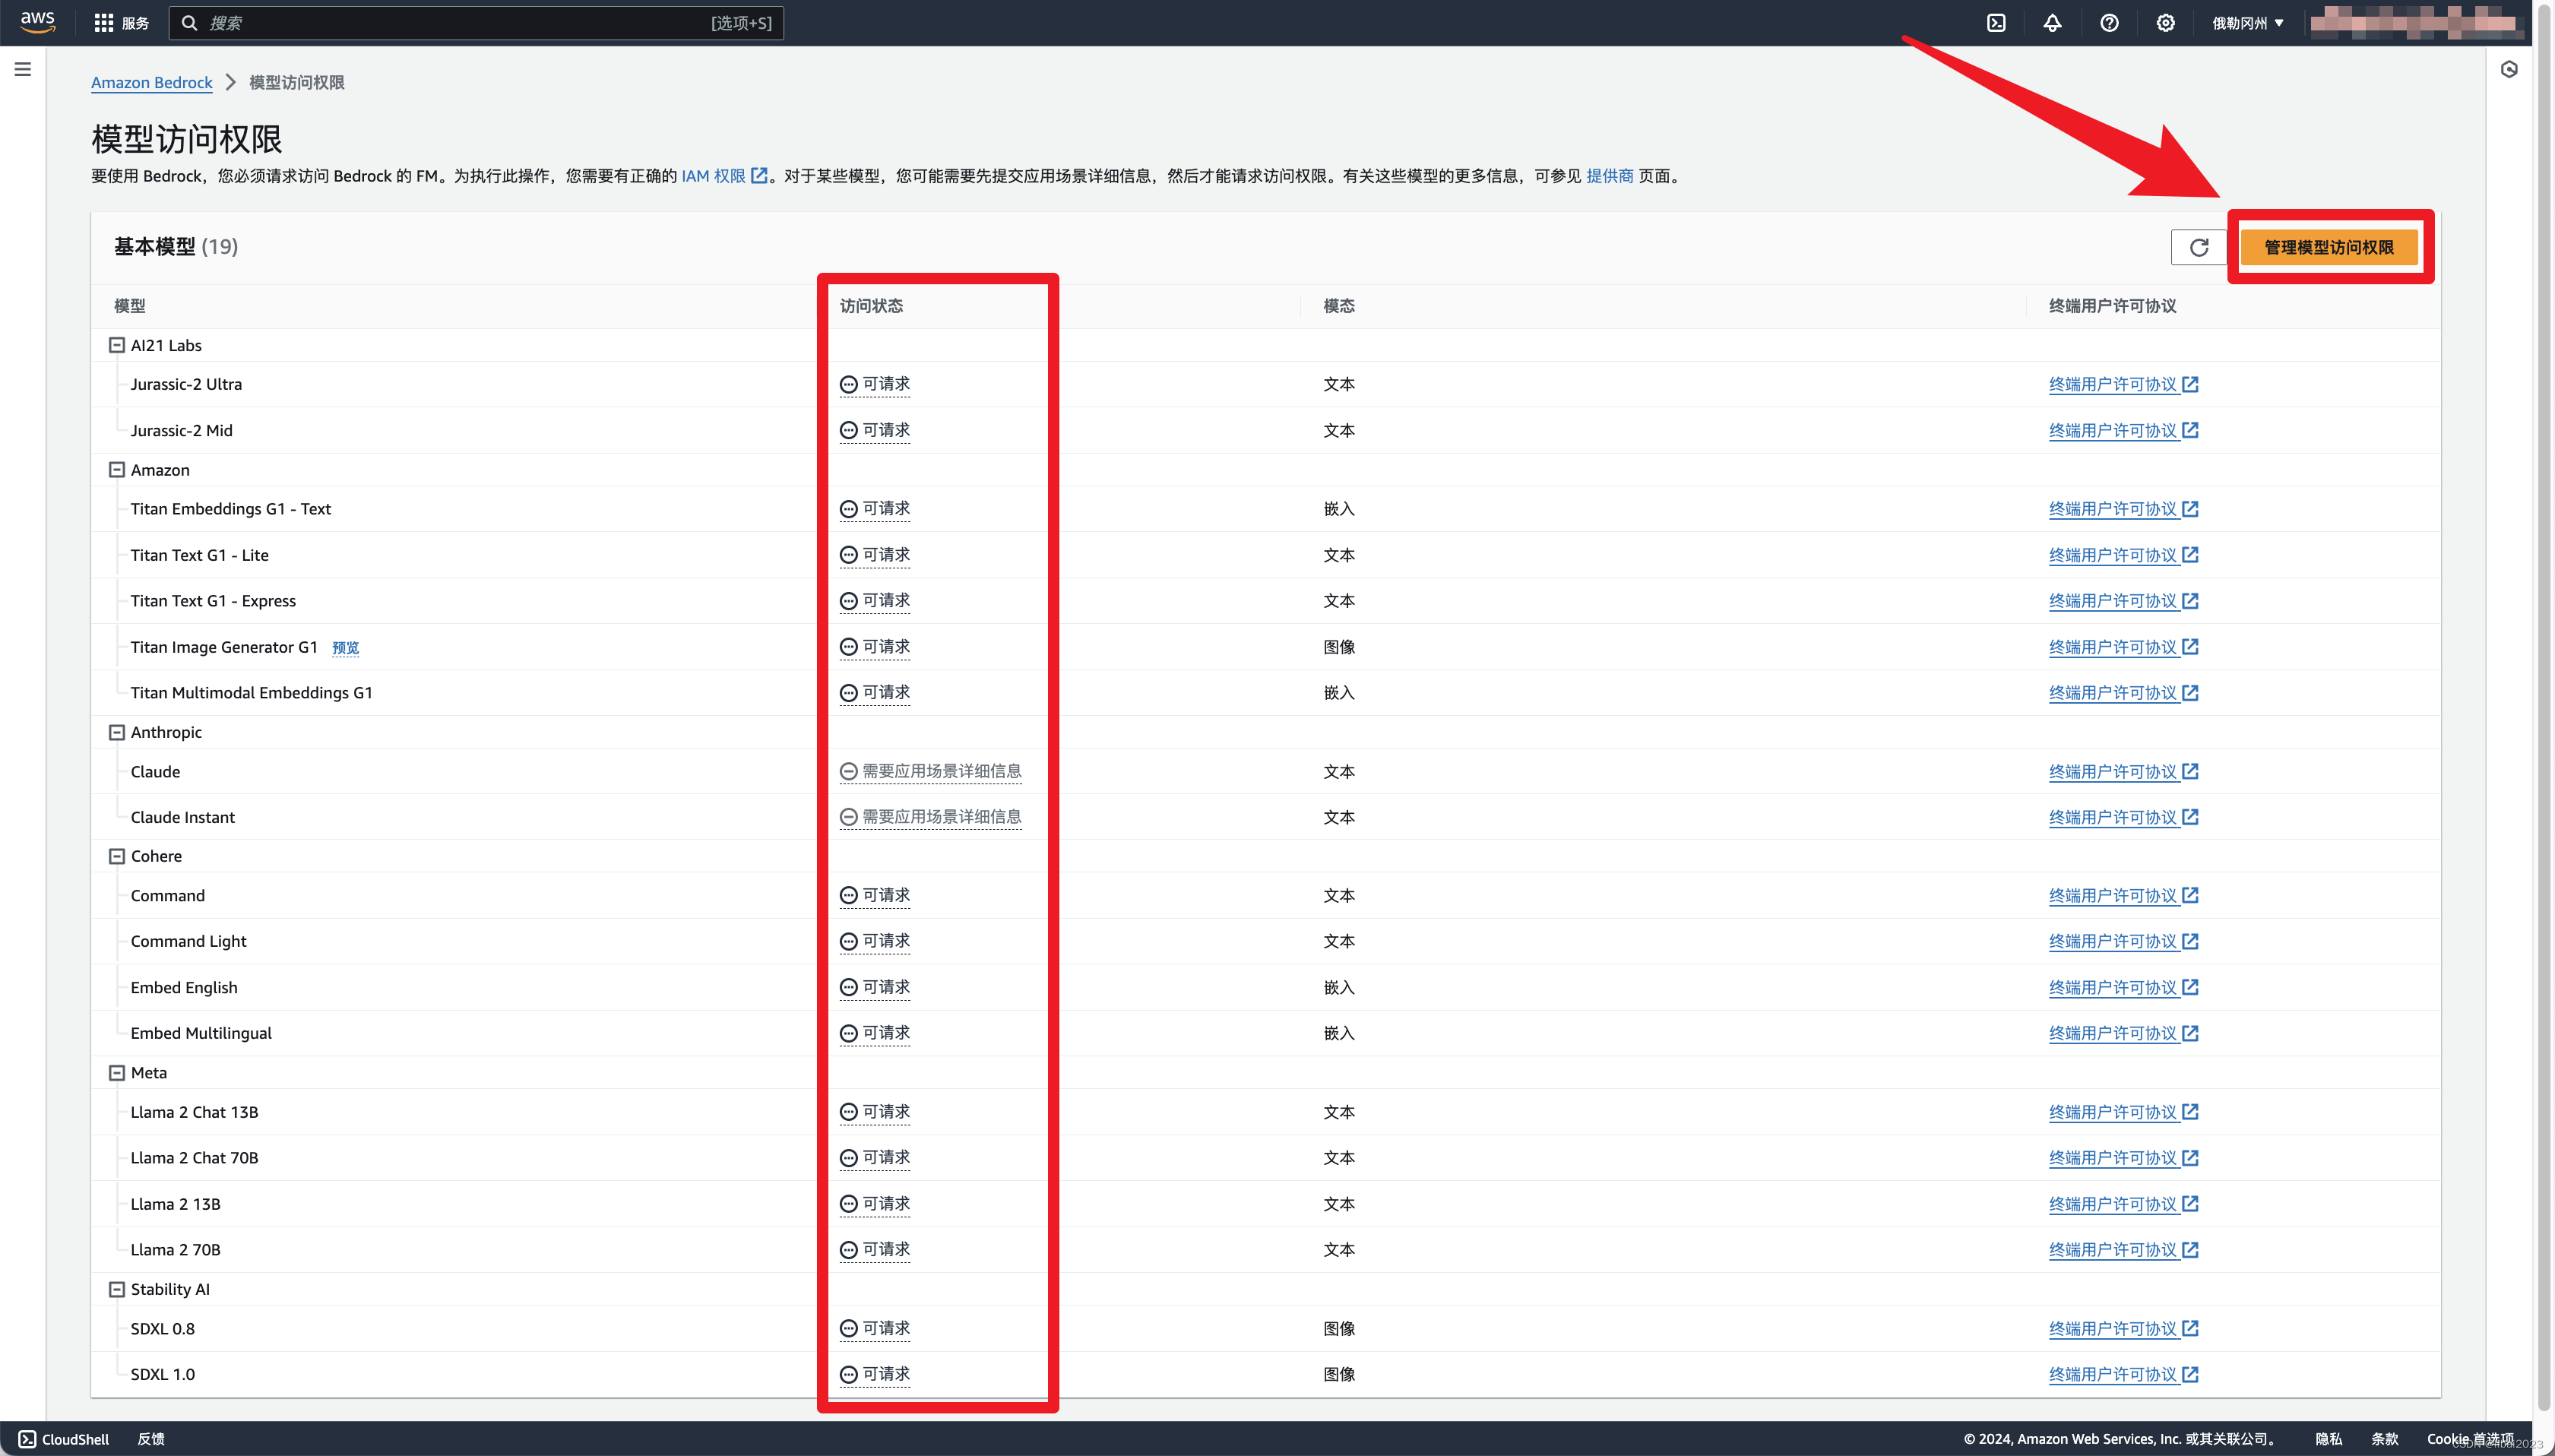This screenshot has width=2555, height=1456.
Task: Open the 隐私 privacy link
Action: point(2328,1439)
